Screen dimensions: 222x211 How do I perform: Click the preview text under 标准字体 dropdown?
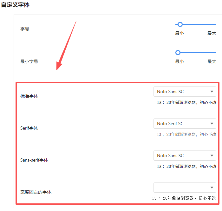click(x=186, y=102)
